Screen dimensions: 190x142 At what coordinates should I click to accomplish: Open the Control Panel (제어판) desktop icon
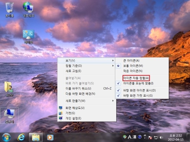[x=28, y=35]
